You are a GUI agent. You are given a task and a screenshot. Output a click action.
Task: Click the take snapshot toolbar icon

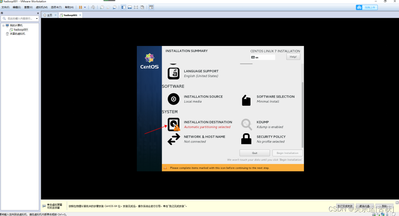pyautogui.click(x=102, y=7)
